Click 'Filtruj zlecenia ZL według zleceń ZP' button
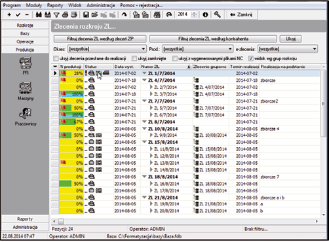Screen dimensions: 329x242 click(100, 39)
